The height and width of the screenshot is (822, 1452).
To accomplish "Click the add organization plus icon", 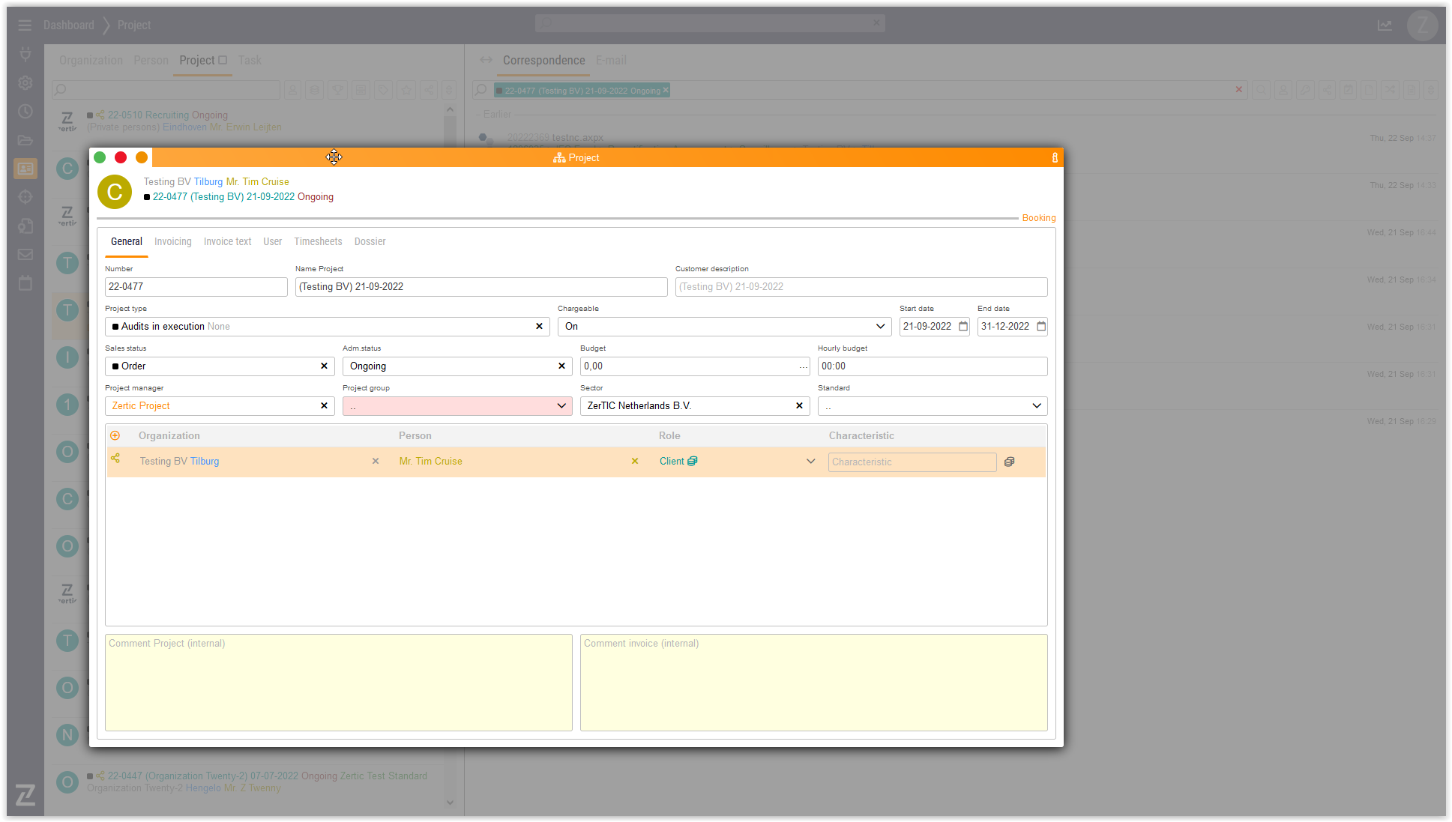I will pos(115,435).
